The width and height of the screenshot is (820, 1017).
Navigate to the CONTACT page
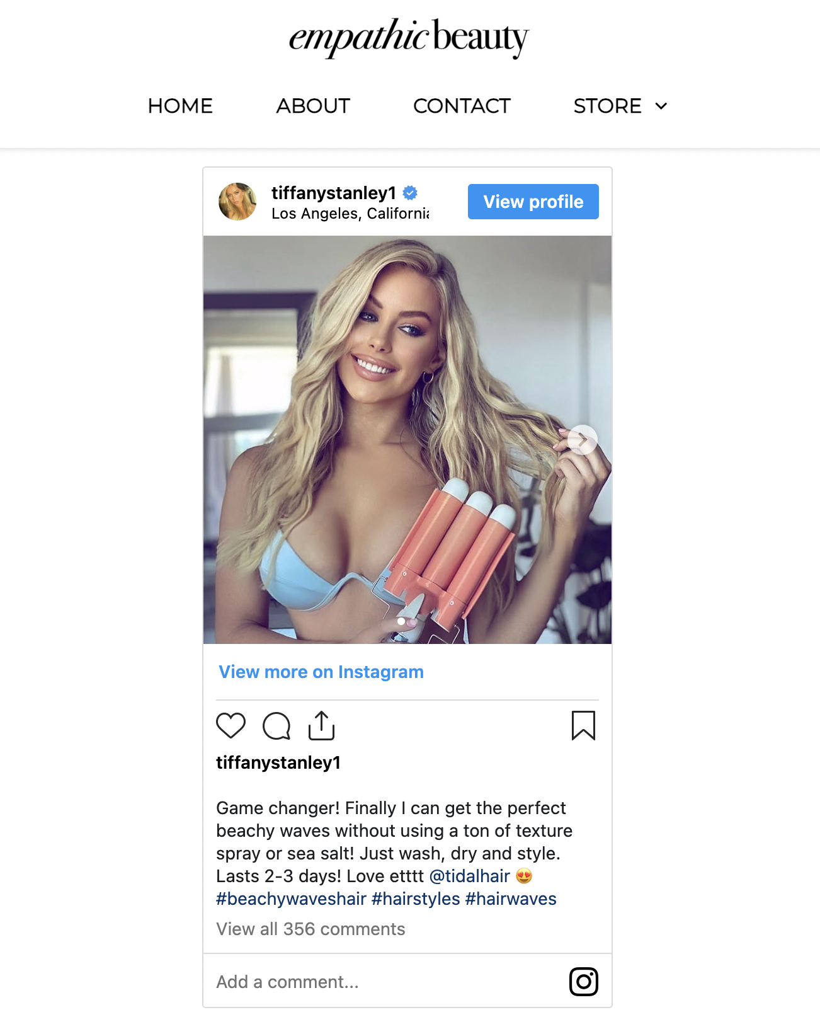click(x=462, y=106)
